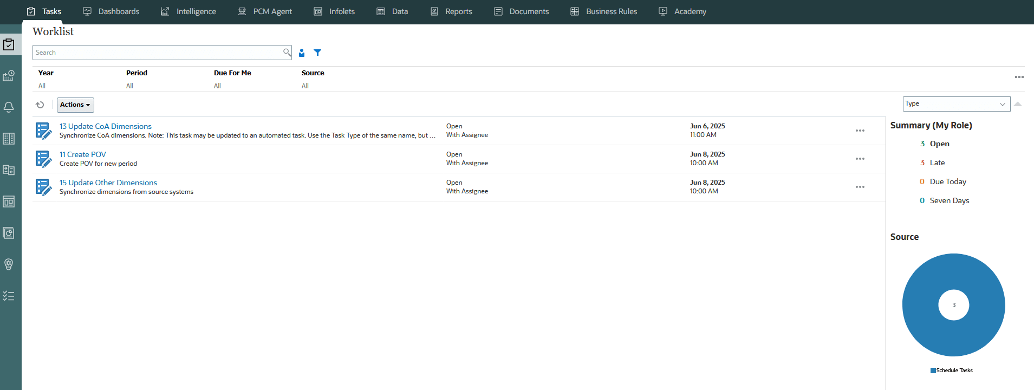Collapse summary panel with the up arrow
The image size is (1034, 390).
pyautogui.click(x=1018, y=104)
